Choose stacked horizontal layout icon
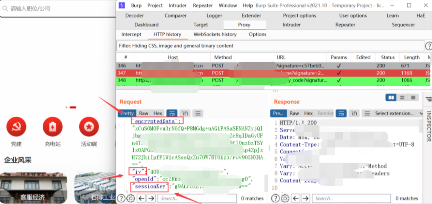Image resolution: width=432 pixels, height=204 pixels. [x=402, y=98]
